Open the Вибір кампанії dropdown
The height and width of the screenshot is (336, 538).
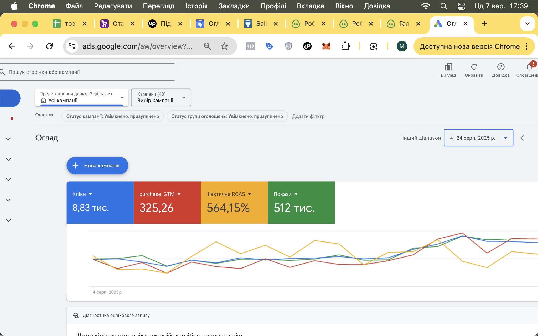(x=161, y=97)
